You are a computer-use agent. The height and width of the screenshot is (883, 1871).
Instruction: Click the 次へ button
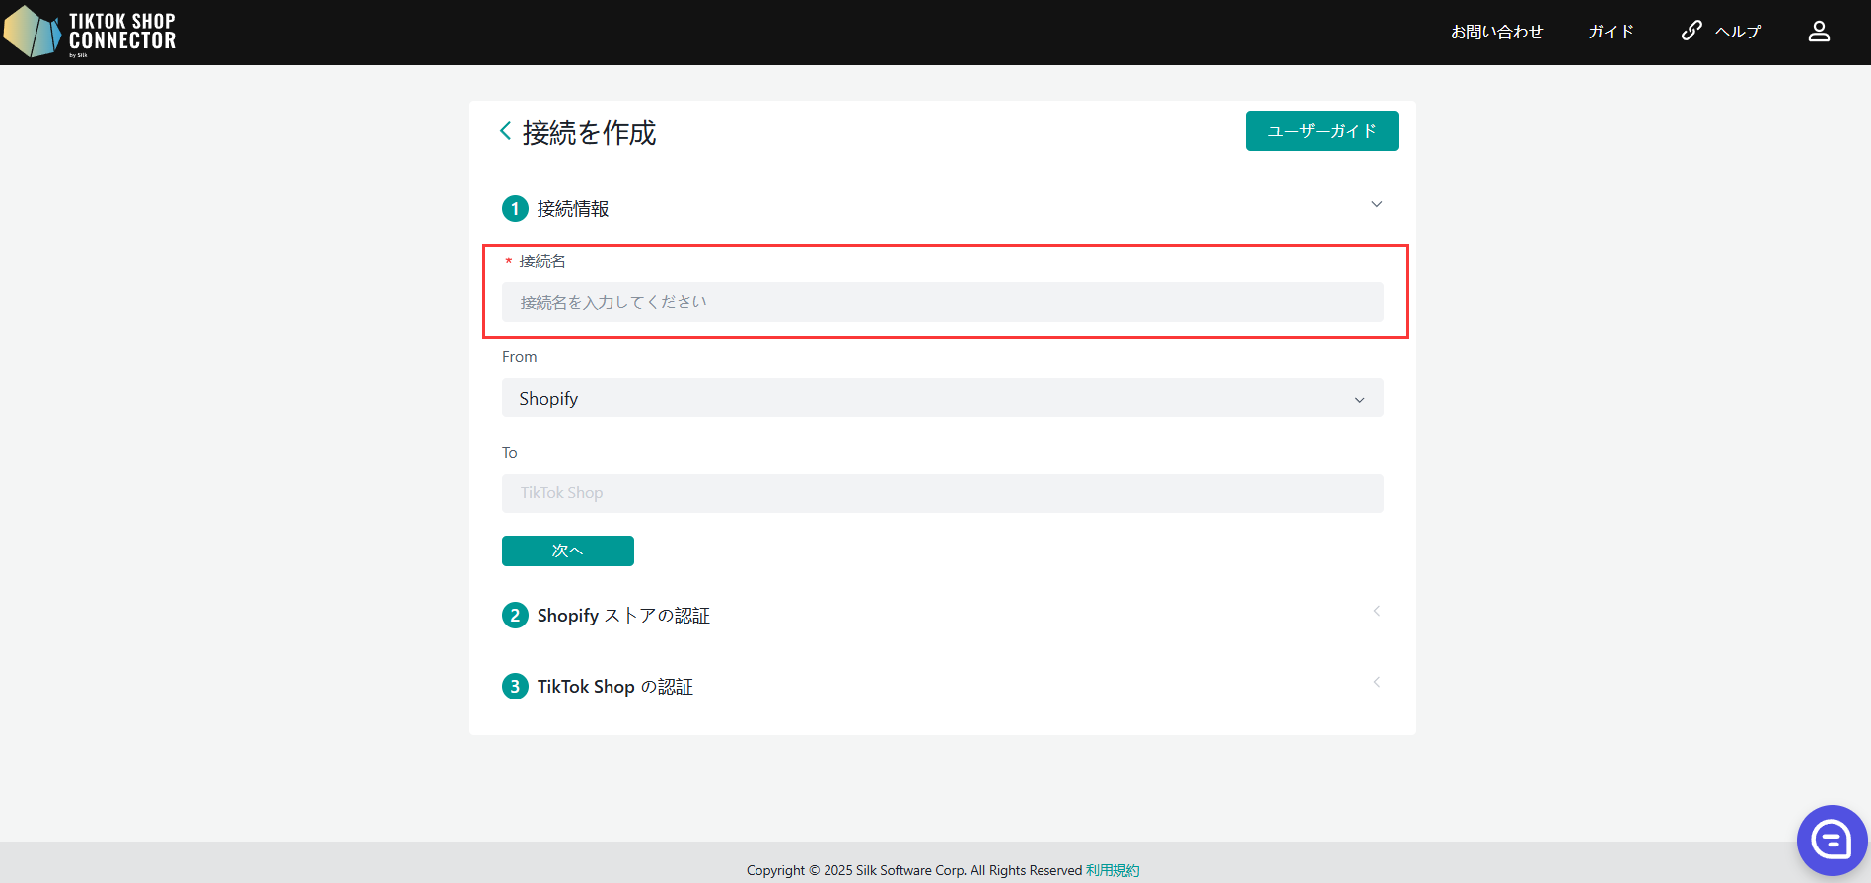point(568,551)
